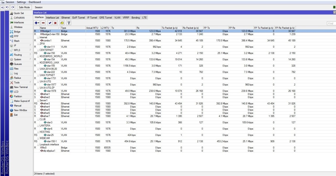Viewport: 336px width, 176px height.
Task: Open the Settings menu
Action: tap(21, 2)
